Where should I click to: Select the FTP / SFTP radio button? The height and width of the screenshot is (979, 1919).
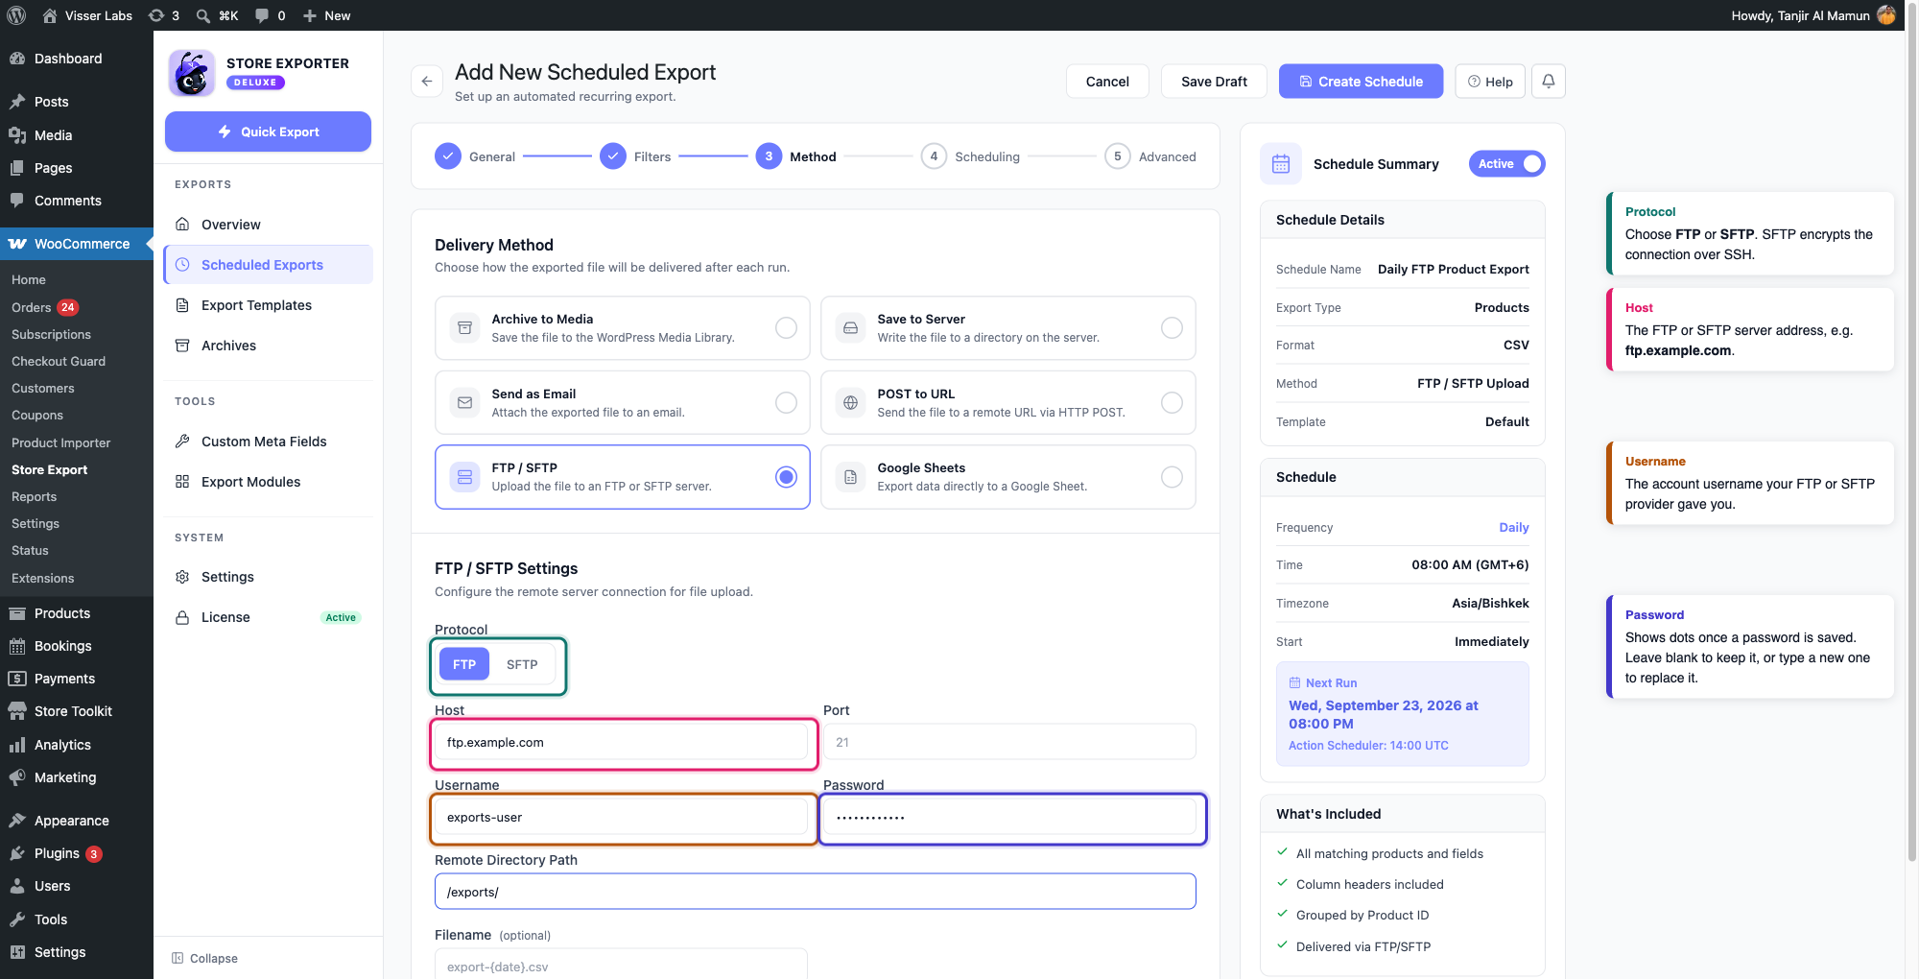tap(786, 477)
